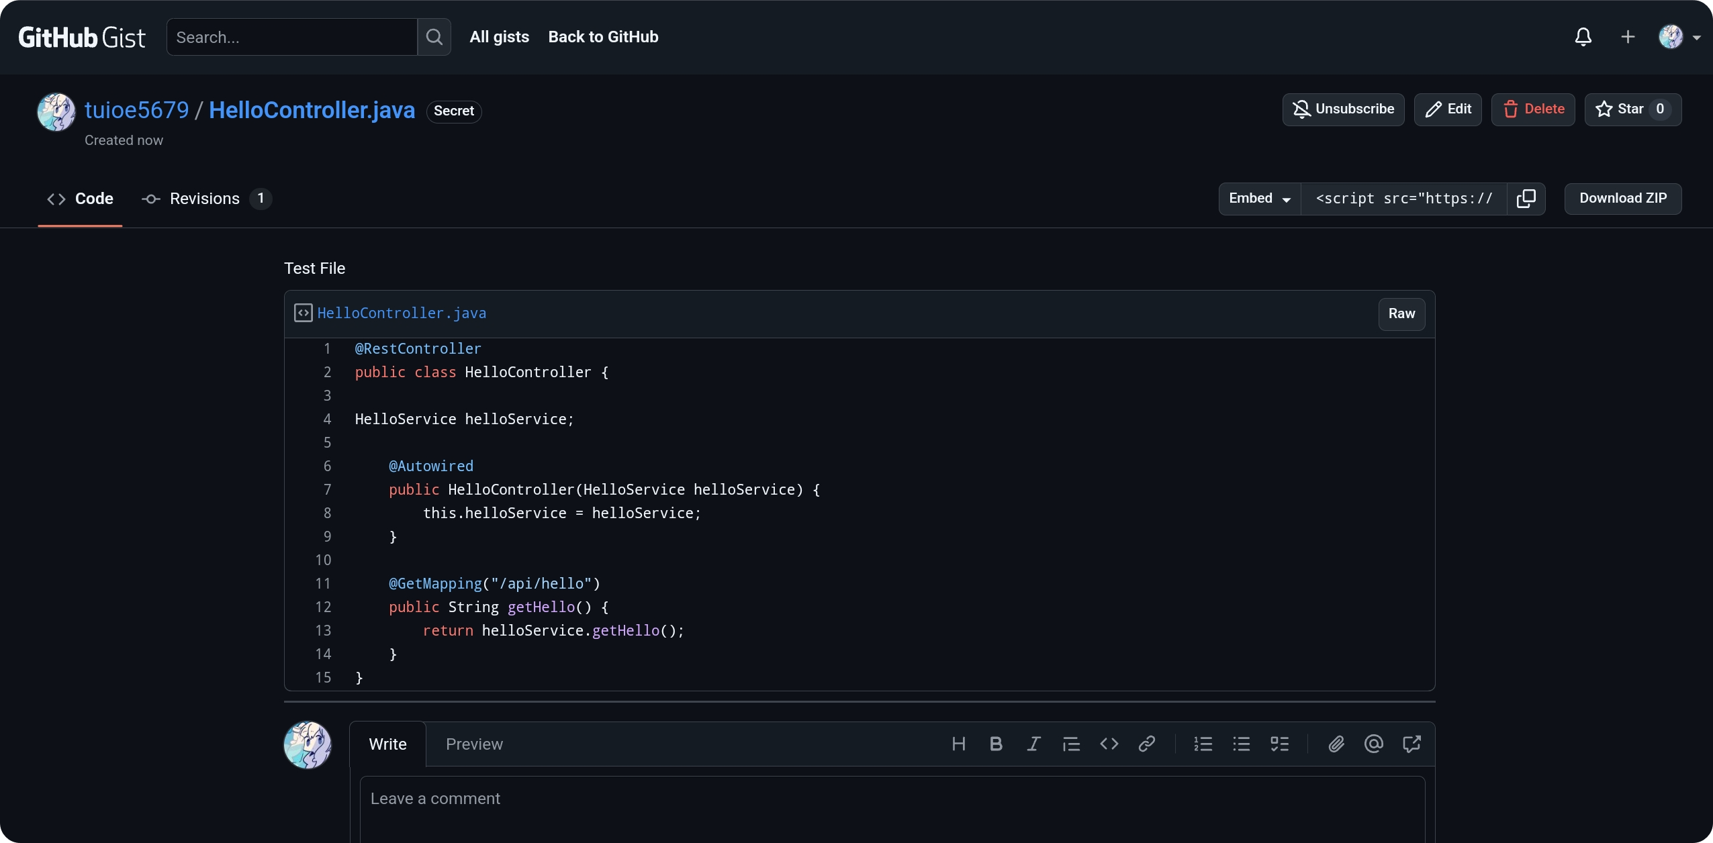Insert a link using the chain icon

1146,744
